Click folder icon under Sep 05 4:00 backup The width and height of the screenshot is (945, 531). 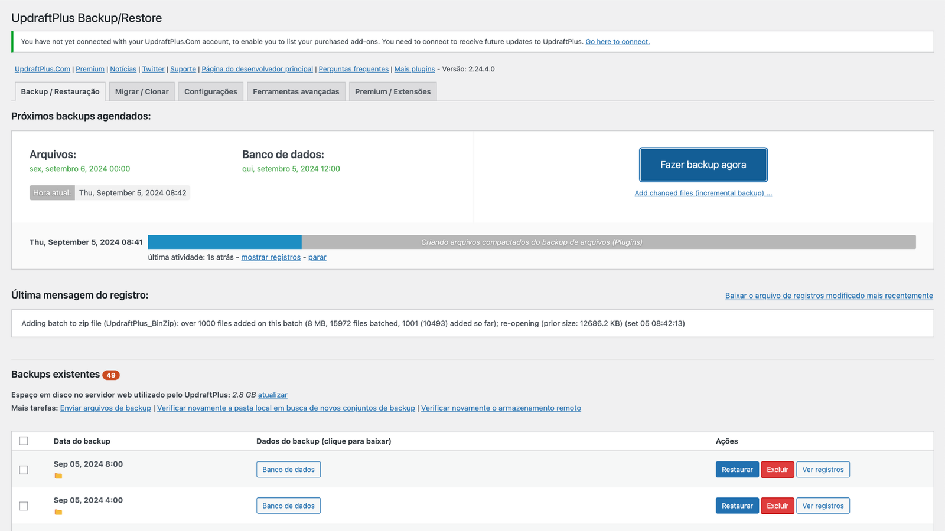pos(58,512)
